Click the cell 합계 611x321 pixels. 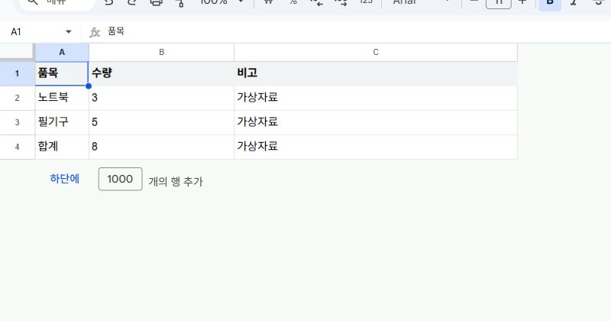pyautogui.click(x=62, y=147)
